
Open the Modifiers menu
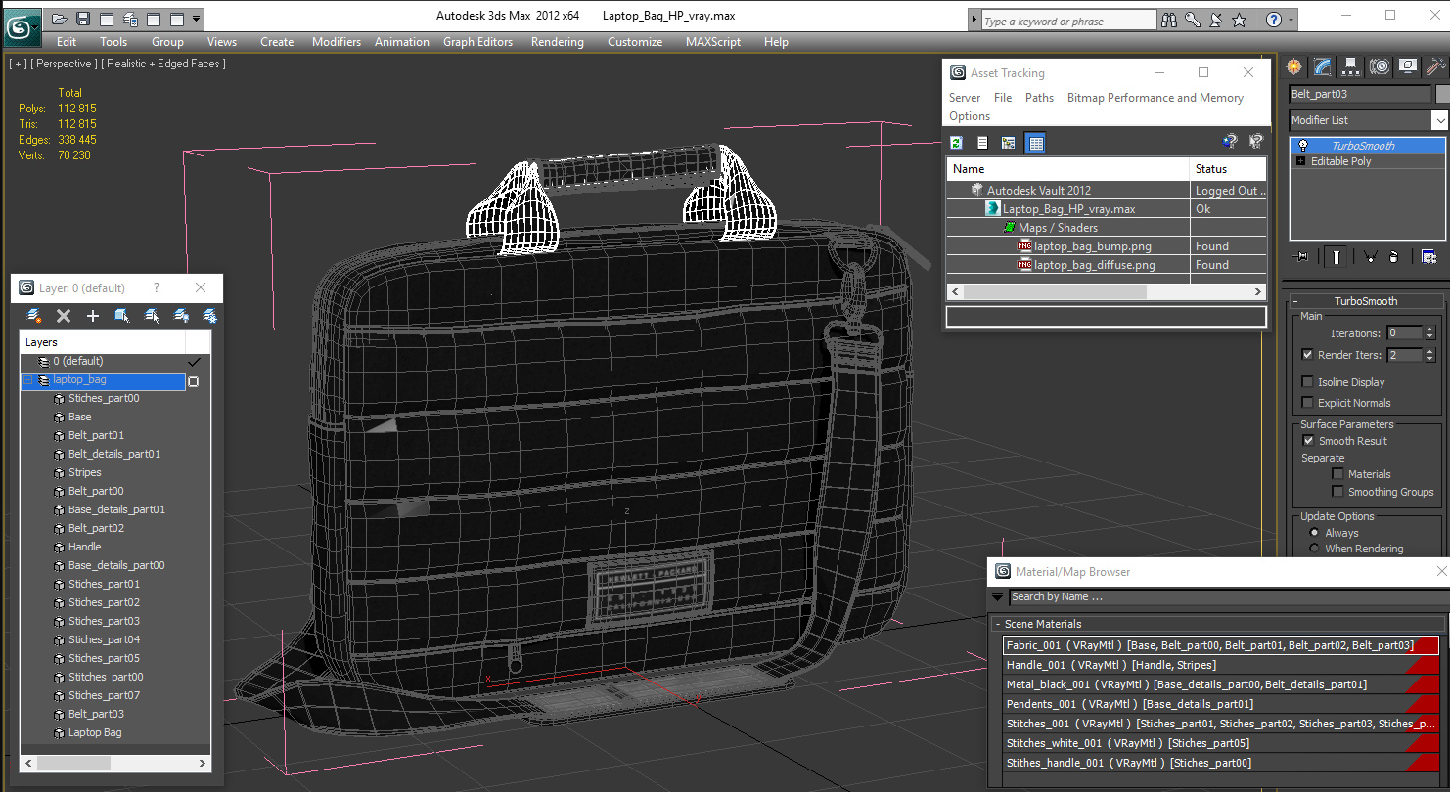(x=337, y=42)
